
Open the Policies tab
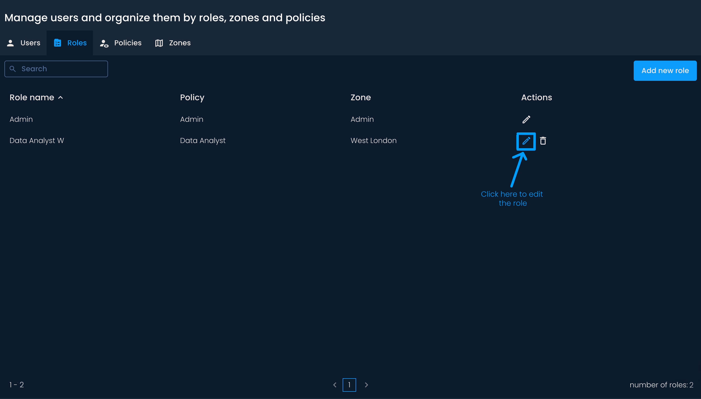[128, 43]
